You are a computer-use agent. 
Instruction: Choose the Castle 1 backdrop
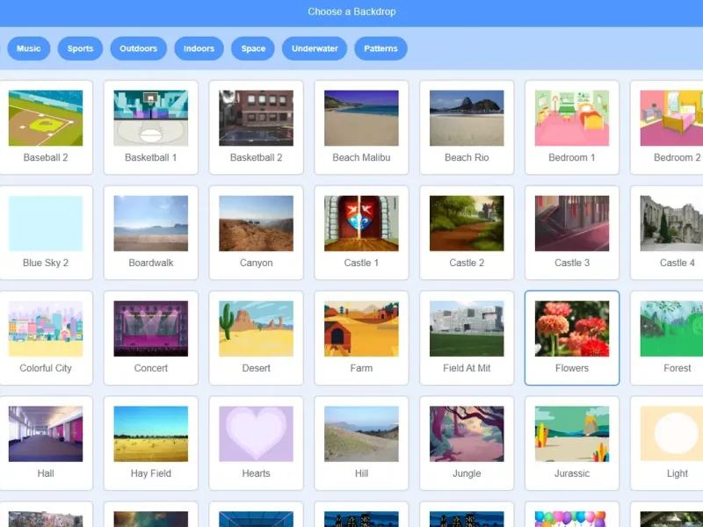(x=361, y=233)
